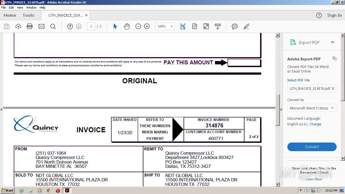Click the ORIGINAL heading text
345x194 pixels.
(x=140, y=81)
